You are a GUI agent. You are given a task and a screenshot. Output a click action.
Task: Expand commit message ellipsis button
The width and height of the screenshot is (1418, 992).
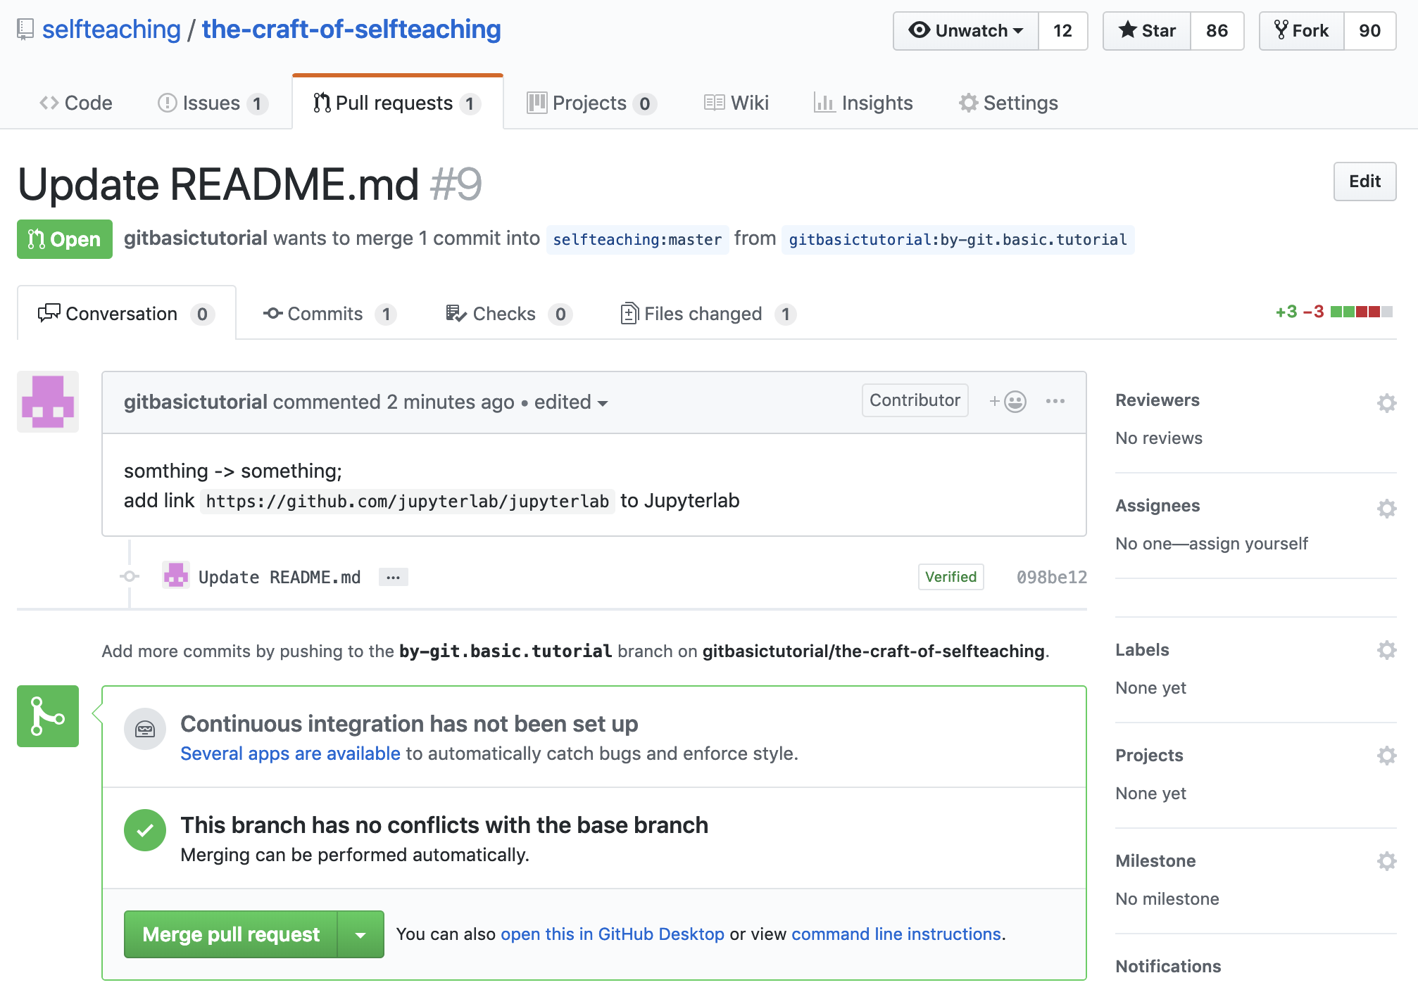(x=393, y=578)
